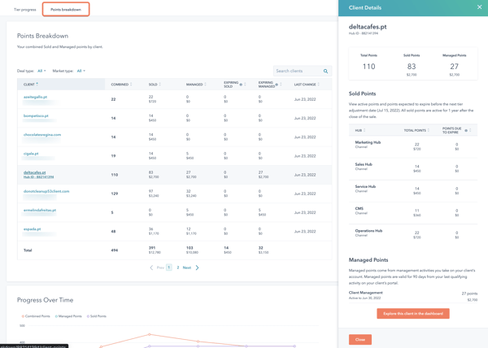488x348 pixels.
Task: Click the orange Close button
Action: tap(360, 340)
